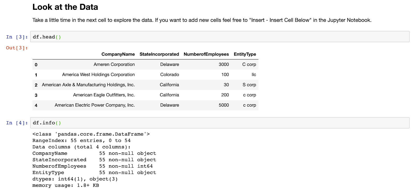Image resolution: width=413 pixels, height=191 pixels.
Task: Click the employee count 30
Action: coord(226,85)
